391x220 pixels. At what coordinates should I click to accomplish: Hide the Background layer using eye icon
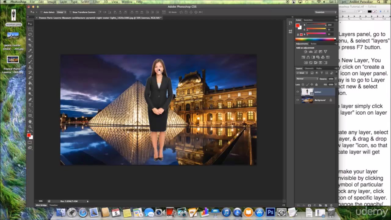(x=298, y=100)
